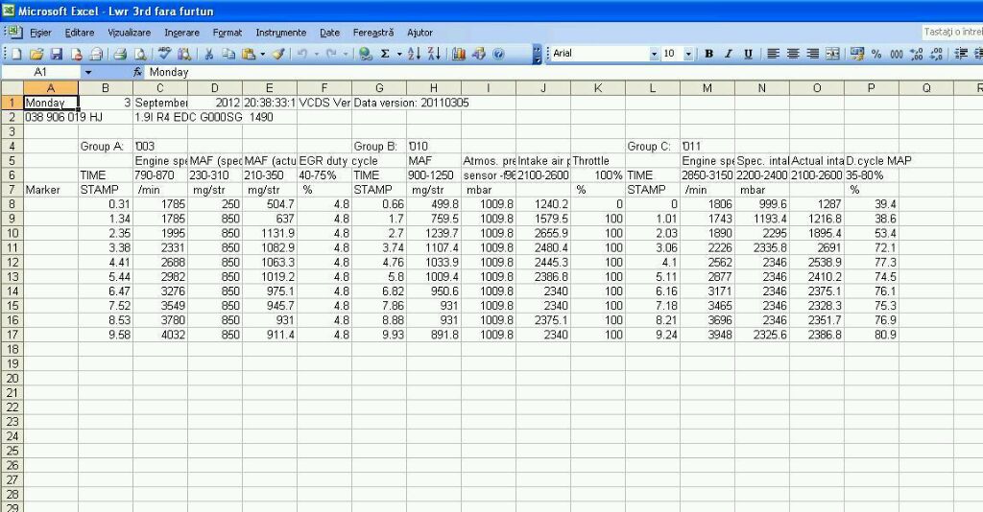
Task: Select cell containing 'Group A:'
Action: coord(106,147)
